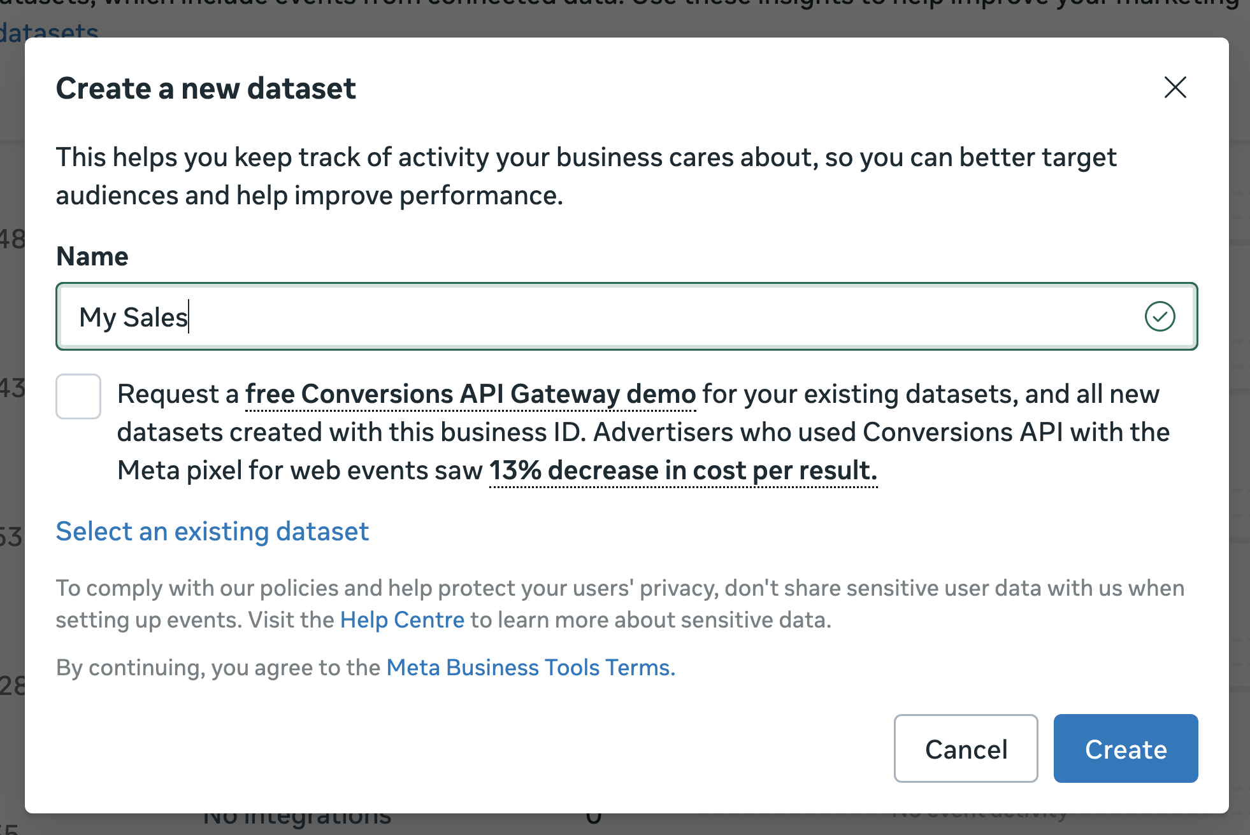Open the Meta Business Tools Terms link
The height and width of the screenshot is (835, 1250).
[x=530, y=667]
